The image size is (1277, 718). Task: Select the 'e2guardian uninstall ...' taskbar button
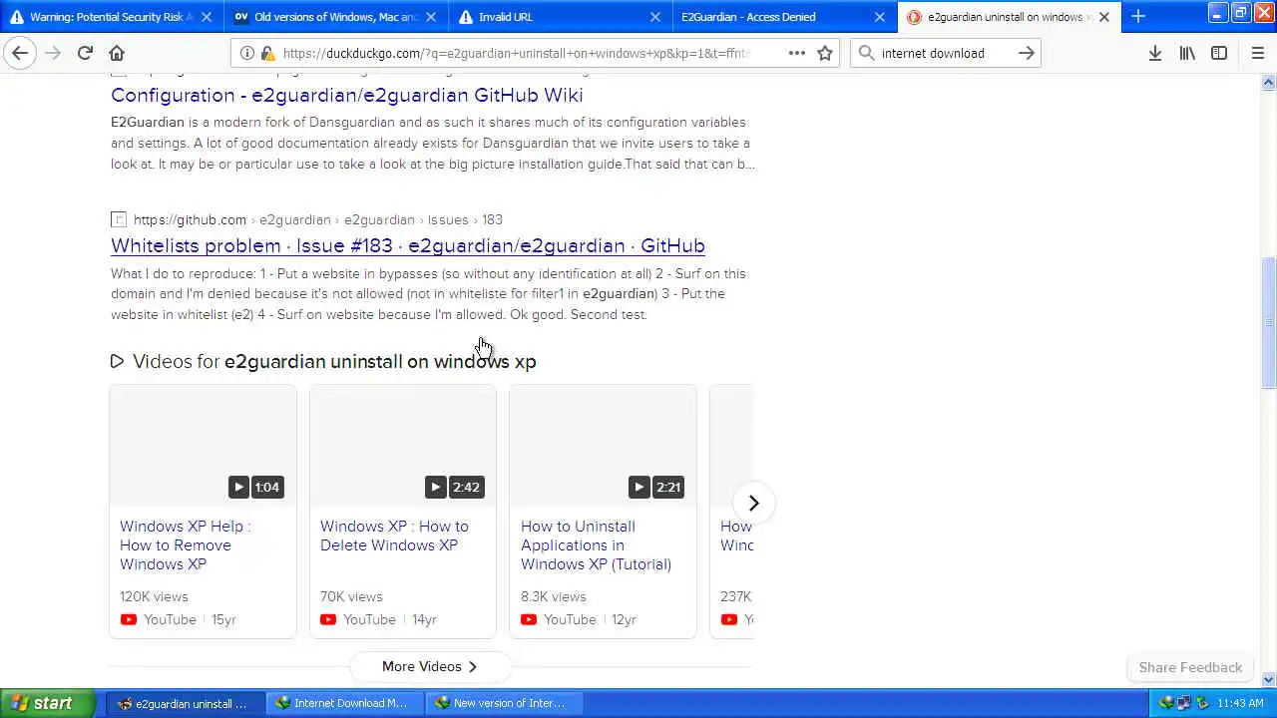pyautogui.click(x=185, y=703)
